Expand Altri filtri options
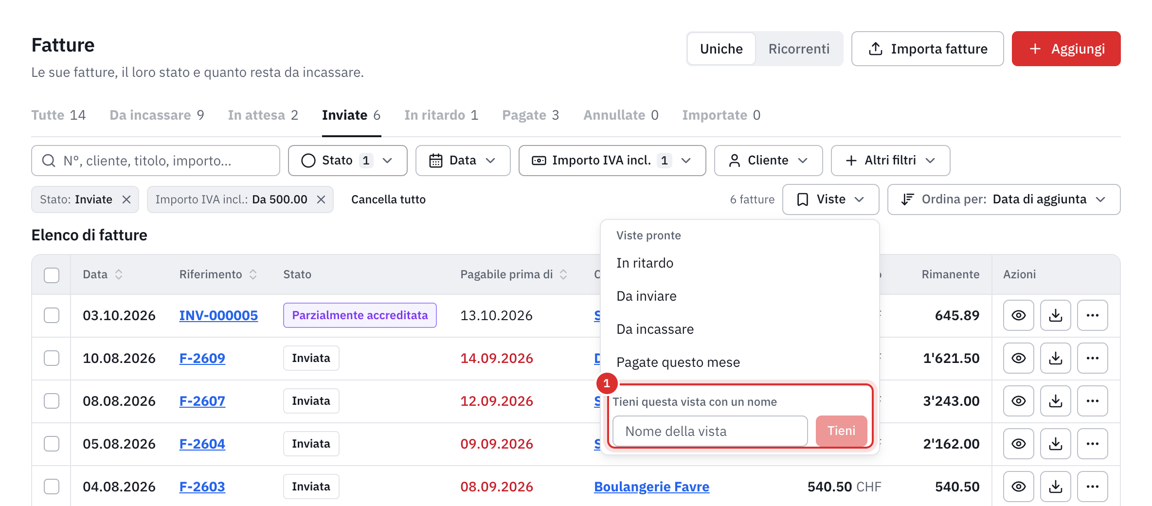Screen dimensions: 1152x506 (890, 161)
